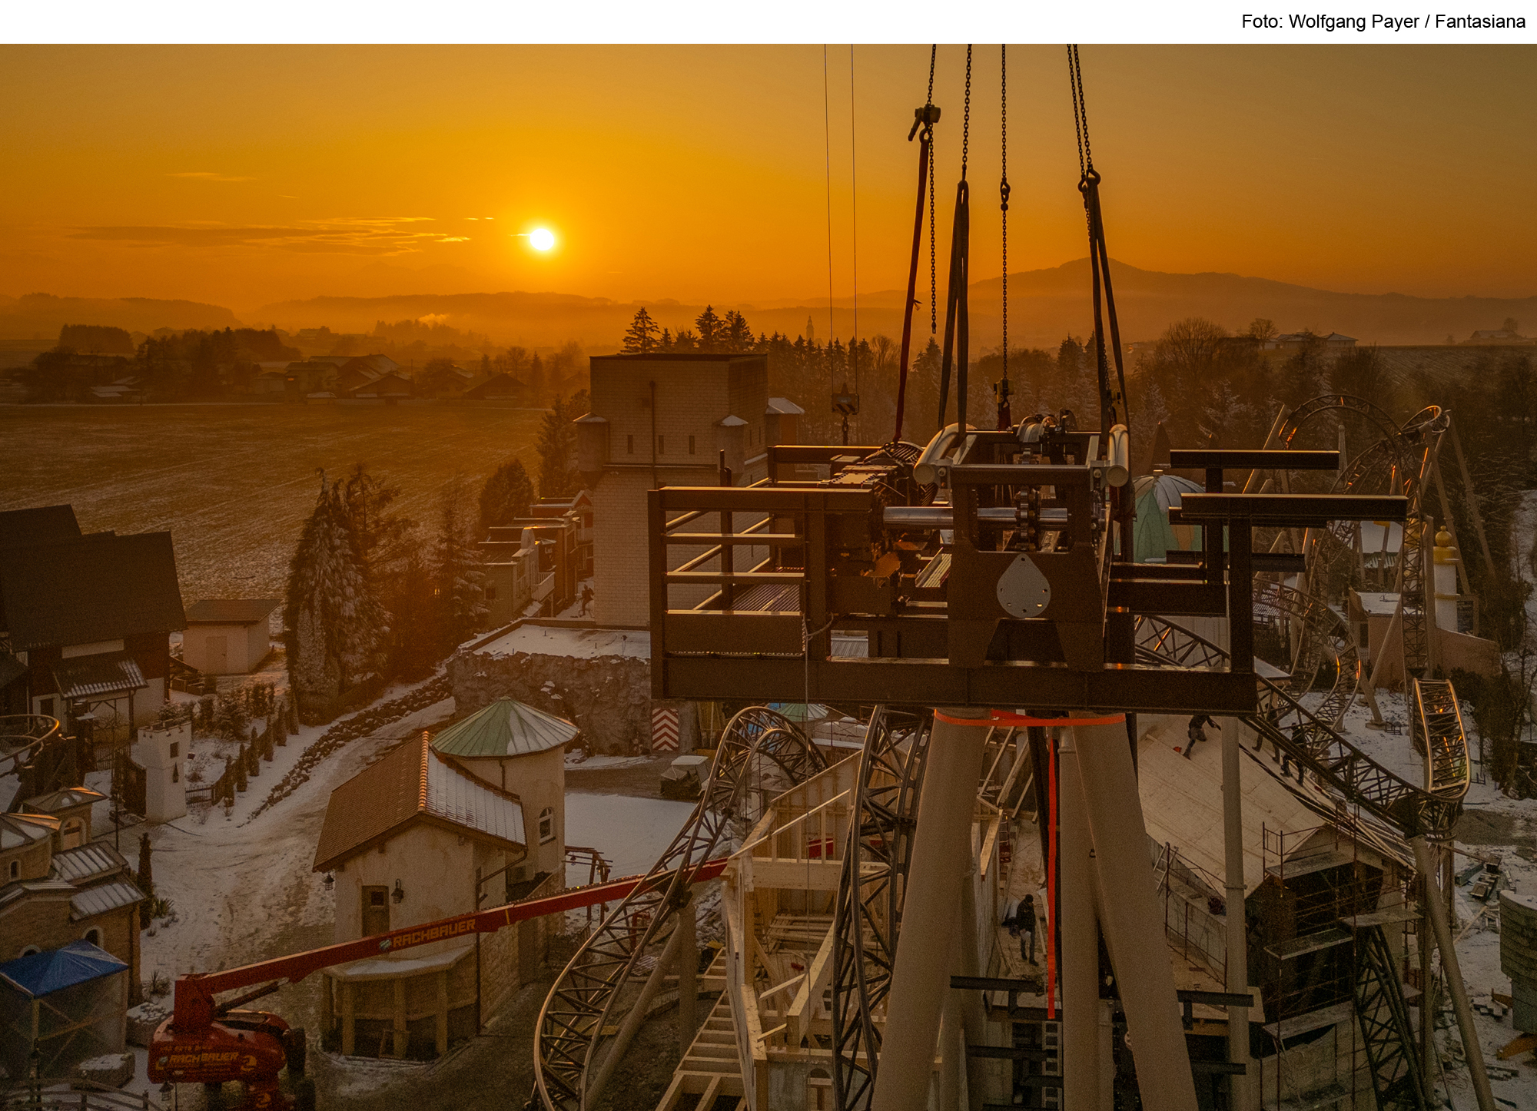Screen dimensions: 1537x1111
Task: Click the blue tarp canopy at the bottom left
Action: (x=61, y=967)
